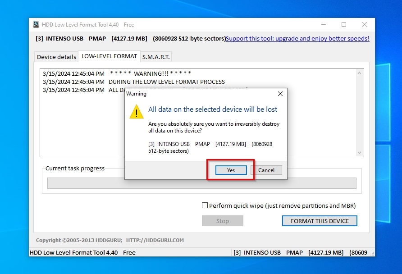Enable the Perform quick wipe checkbox
The height and width of the screenshot is (274, 402).
point(205,205)
